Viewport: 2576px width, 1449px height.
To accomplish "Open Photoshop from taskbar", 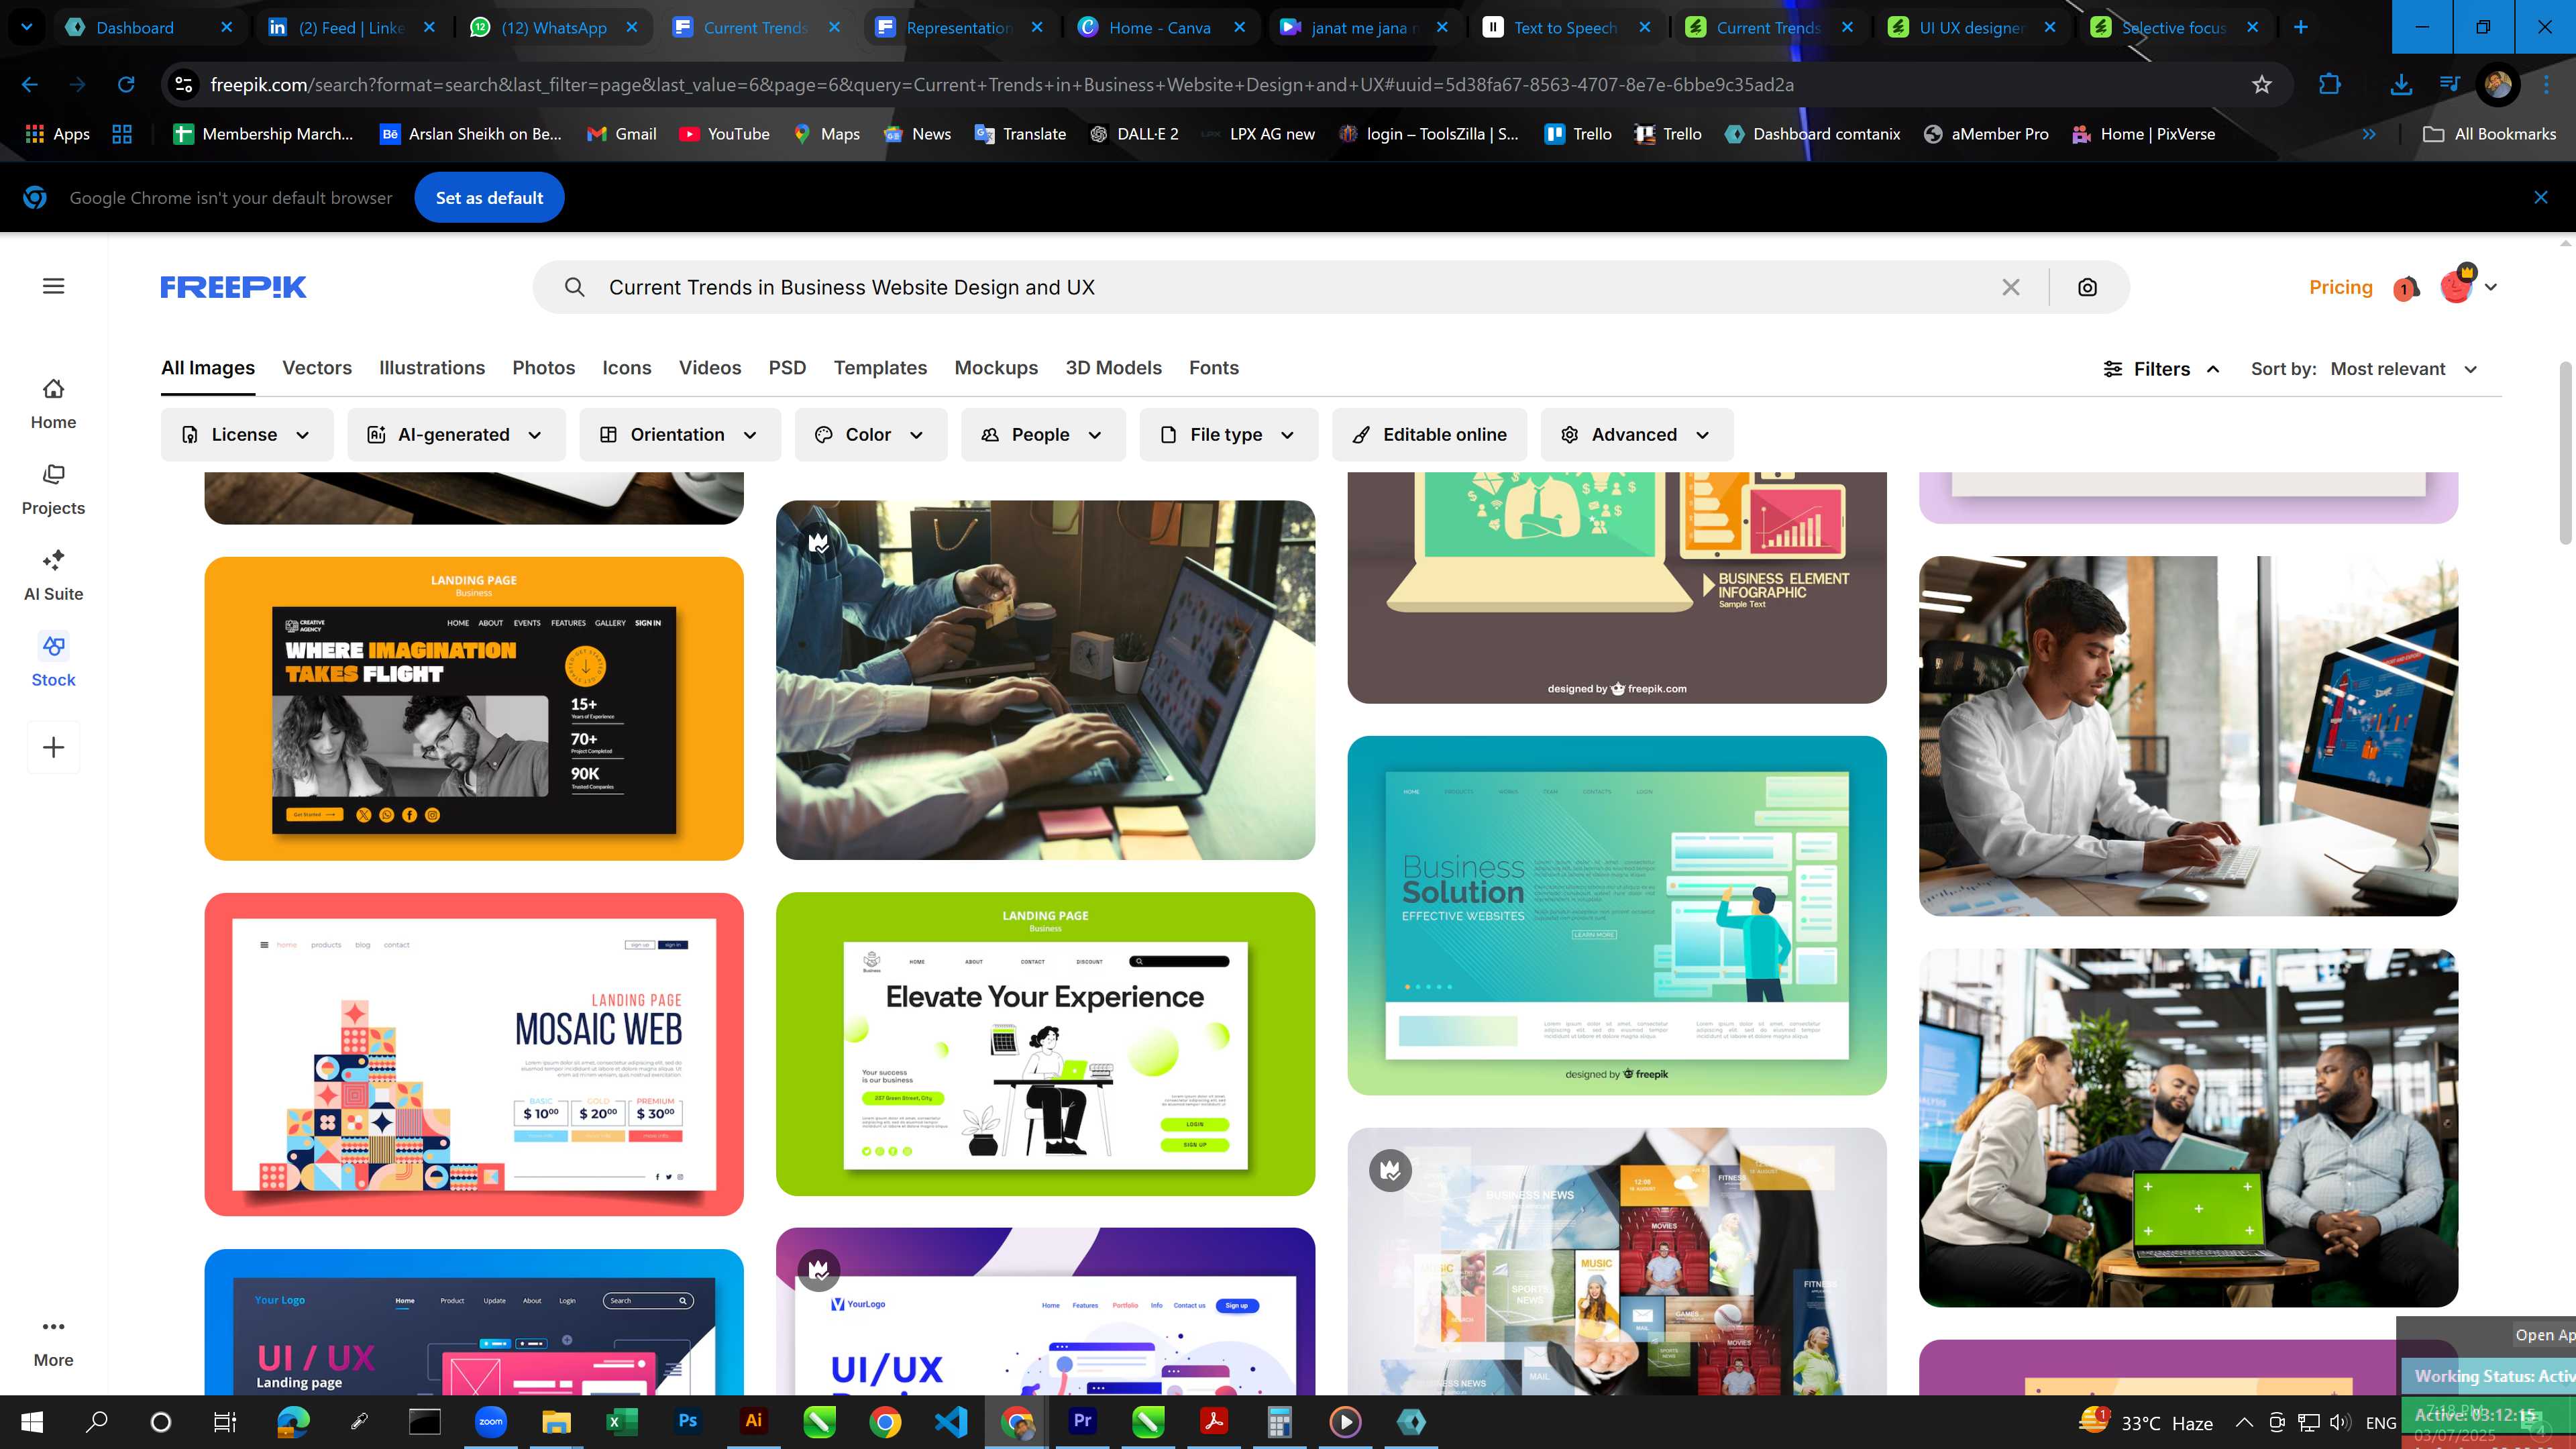I will [688, 1421].
